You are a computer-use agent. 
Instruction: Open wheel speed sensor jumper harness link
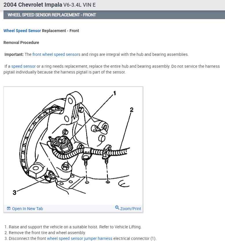(x=80, y=238)
